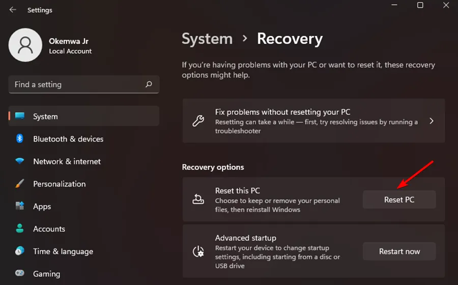This screenshot has width=458, height=285.
Task: Click the Apps grid icon
Action: [20, 206]
